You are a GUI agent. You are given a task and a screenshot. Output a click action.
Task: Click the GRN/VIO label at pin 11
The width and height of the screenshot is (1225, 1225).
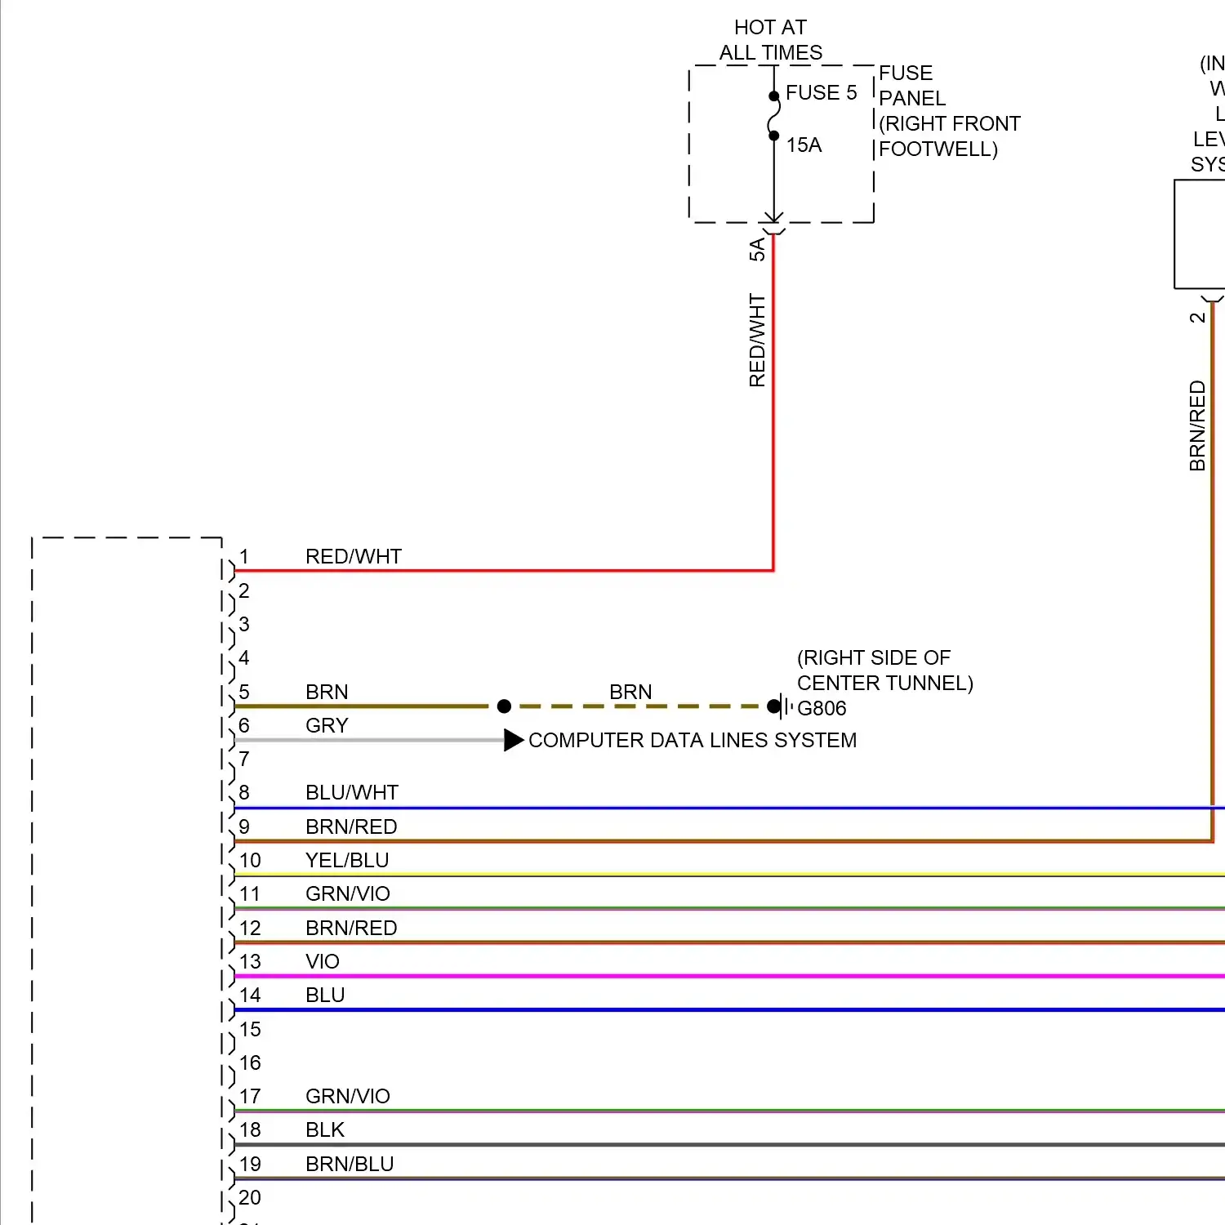(348, 894)
